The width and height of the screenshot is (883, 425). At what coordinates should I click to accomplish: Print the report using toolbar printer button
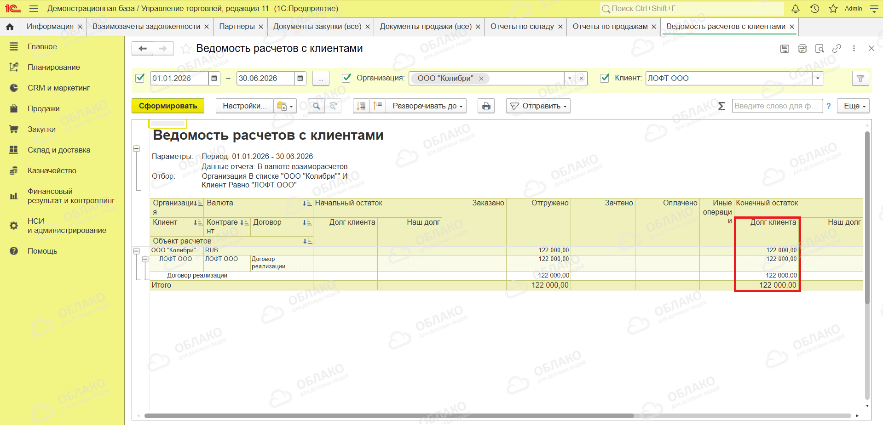pyautogui.click(x=486, y=106)
